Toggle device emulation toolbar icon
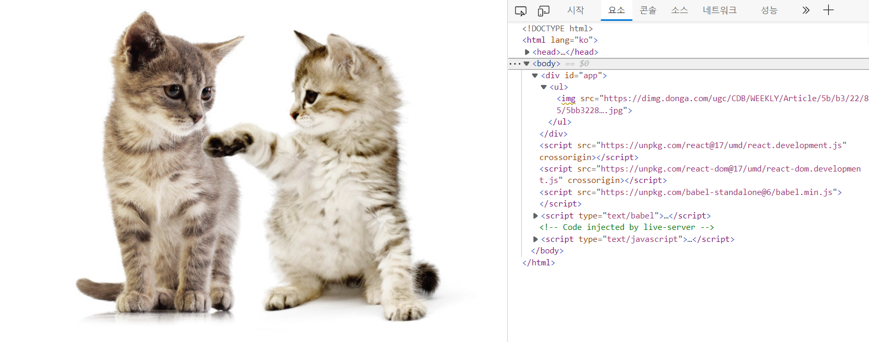Viewport: 869px width, 342px height. pyautogui.click(x=544, y=10)
